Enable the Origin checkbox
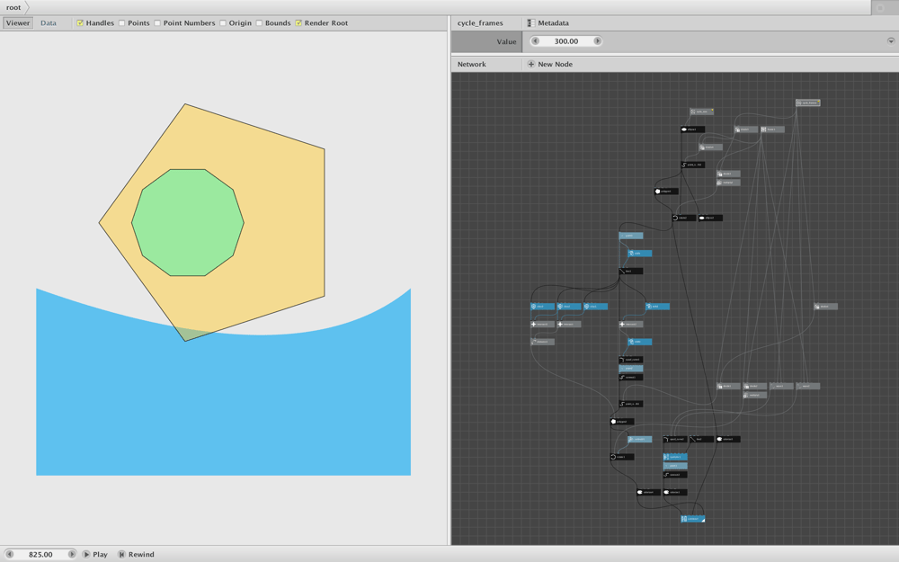The width and height of the screenshot is (899, 562). [222, 23]
